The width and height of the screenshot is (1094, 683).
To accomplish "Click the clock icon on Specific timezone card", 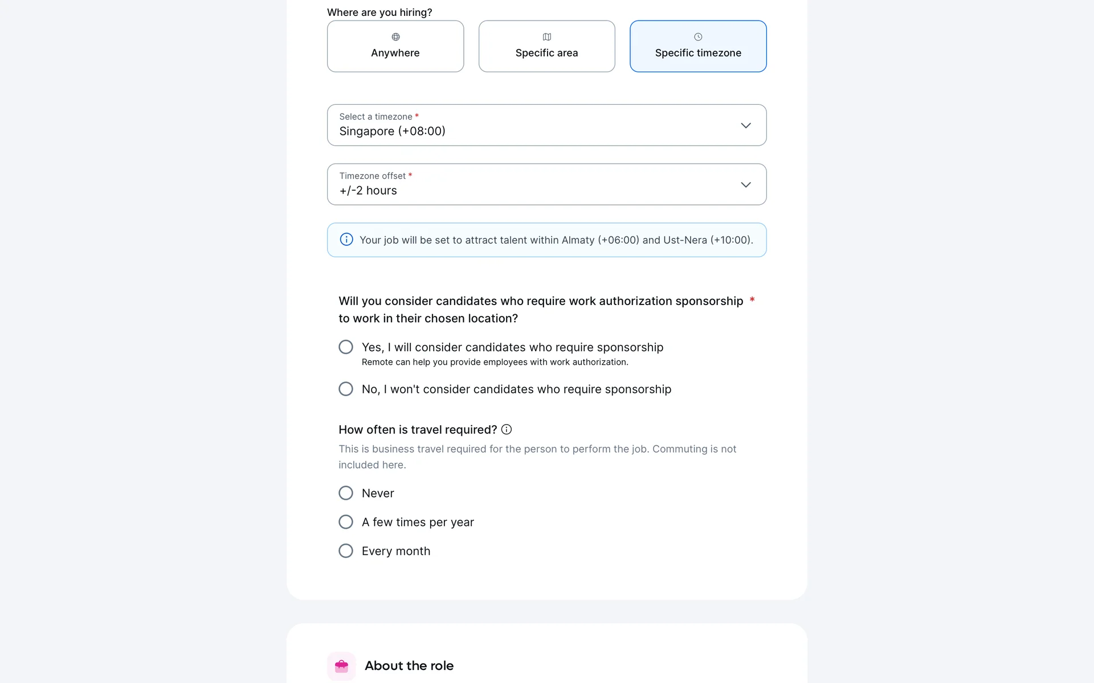I will 698,37.
